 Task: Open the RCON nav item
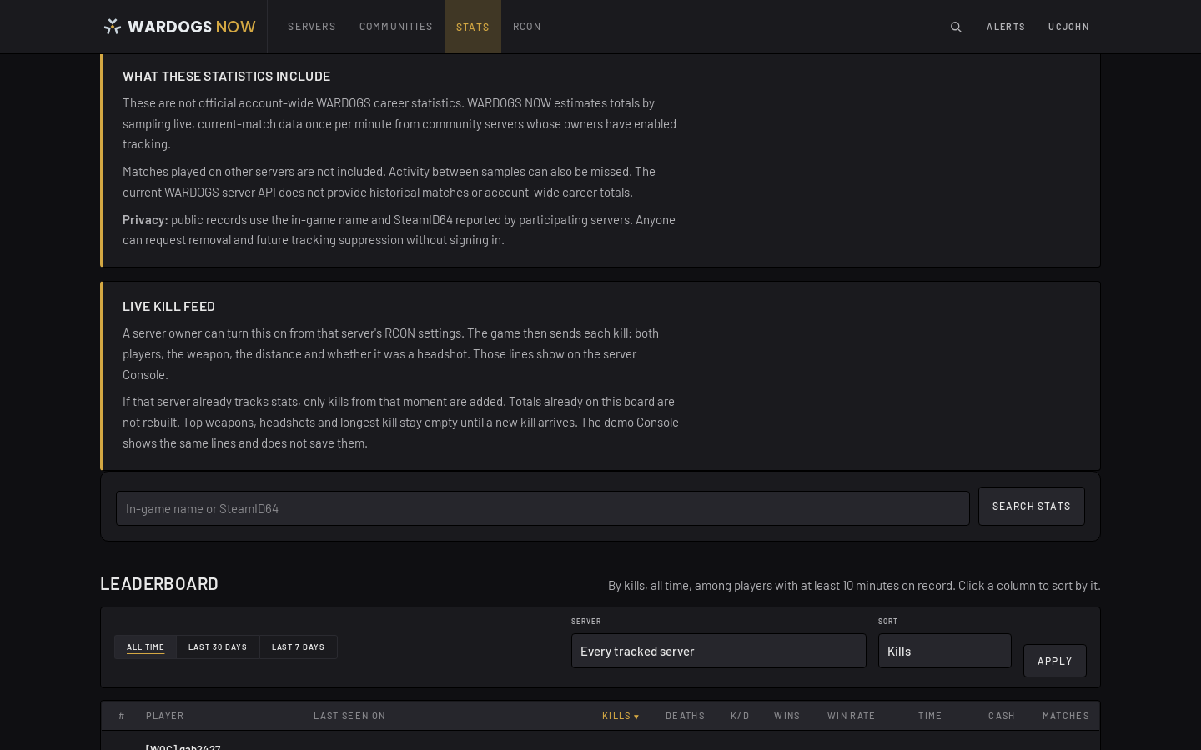point(527,27)
